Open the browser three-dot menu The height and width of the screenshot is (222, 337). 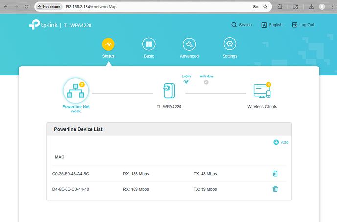333,7
